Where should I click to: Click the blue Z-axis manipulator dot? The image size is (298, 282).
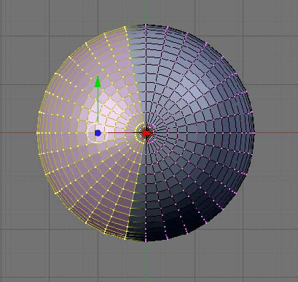[x=98, y=133]
